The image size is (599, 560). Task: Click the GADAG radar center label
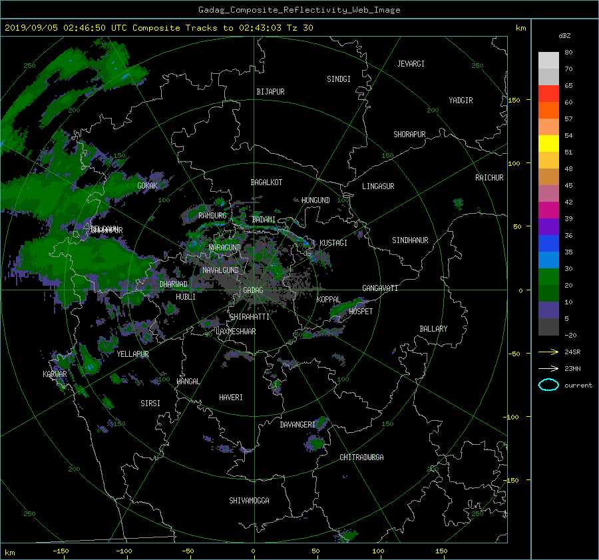(253, 290)
